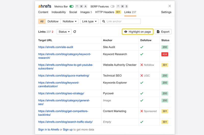Image resolution: width=204 pixels, height=135 pixels.
Task: Click the 200 badge in Site Audit row
Action: click(165, 47)
